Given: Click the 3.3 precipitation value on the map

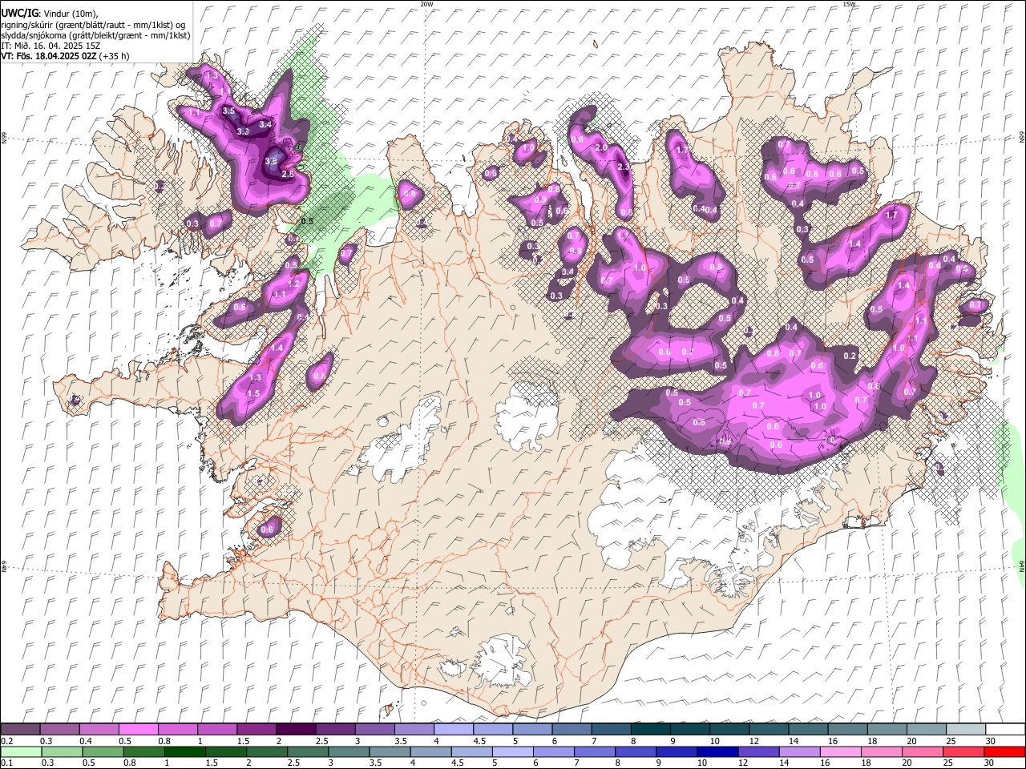Looking at the screenshot, I should tap(244, 131).
